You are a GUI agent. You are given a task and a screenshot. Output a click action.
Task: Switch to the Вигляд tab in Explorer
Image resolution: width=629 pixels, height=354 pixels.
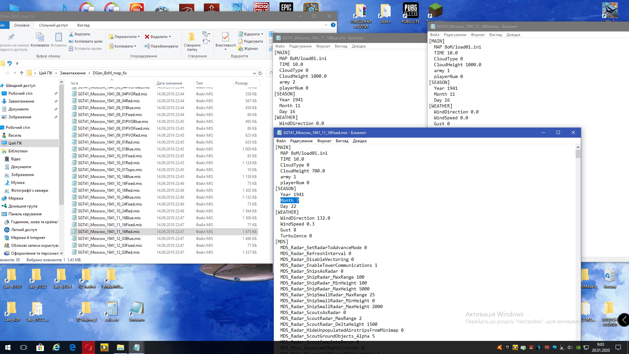click(83, 25)
